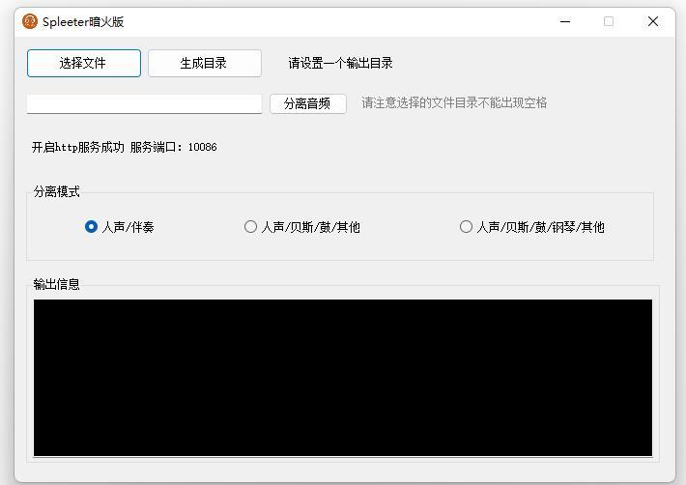
Task: Click the 生成目录 button
Action: [205, 63]
